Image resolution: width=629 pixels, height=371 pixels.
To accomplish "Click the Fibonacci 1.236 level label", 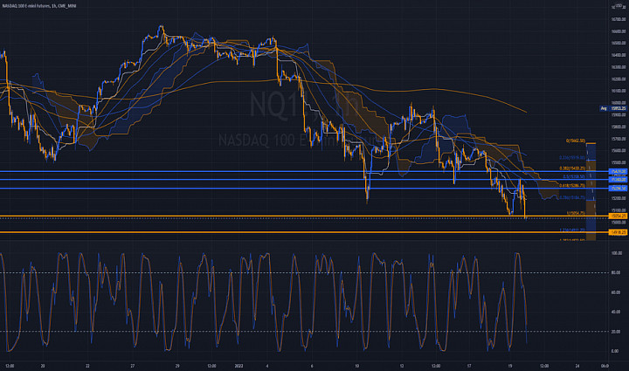I will pos(572,230).
